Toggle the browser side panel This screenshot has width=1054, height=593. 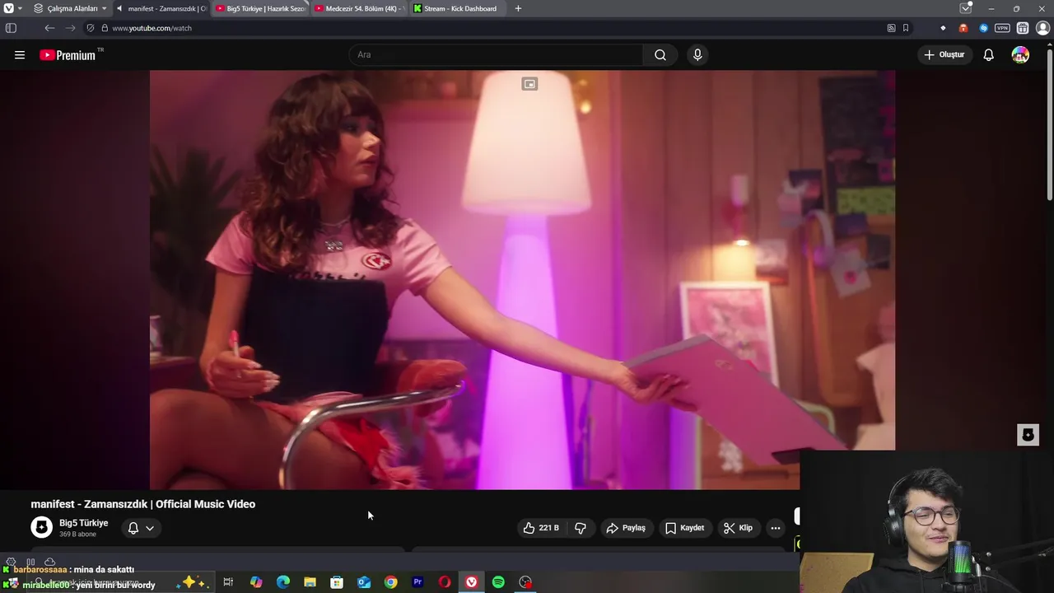[x=11, y=28]
